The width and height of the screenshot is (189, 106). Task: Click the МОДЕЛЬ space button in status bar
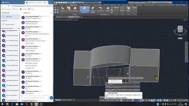tap(117, 100)
